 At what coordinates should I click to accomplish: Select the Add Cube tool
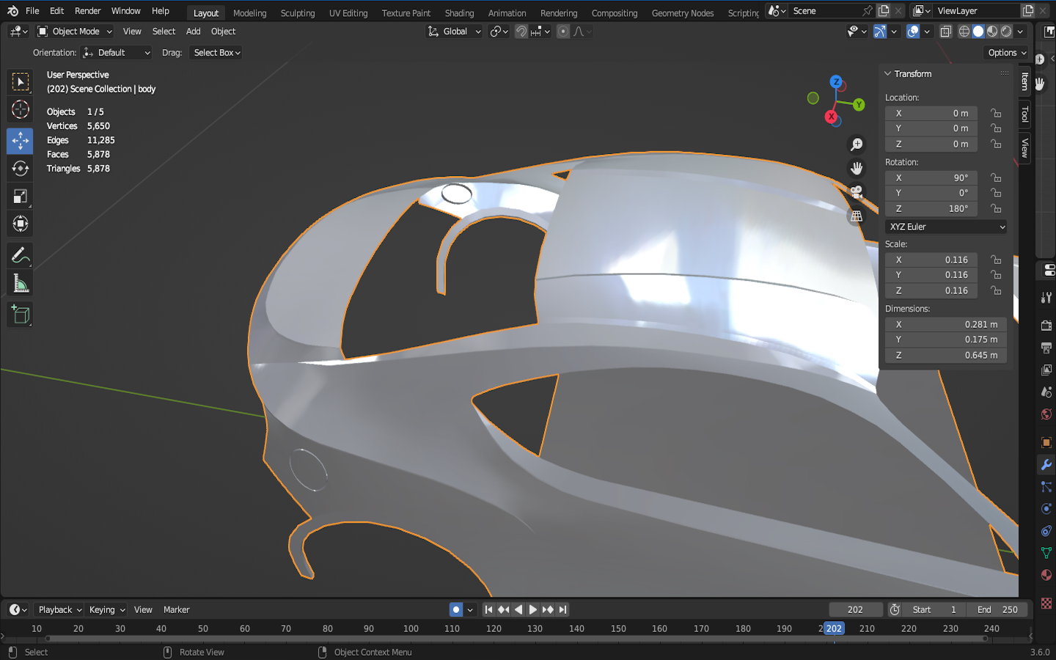[x=20, y=315]
